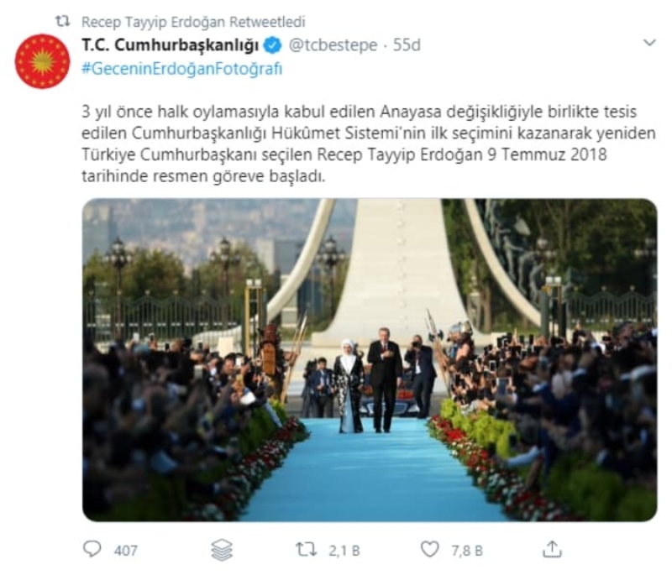Click tweet text line starting '3 yıl önce'
The height and width of the screenshot is (575, 672).
coord(360,112)
